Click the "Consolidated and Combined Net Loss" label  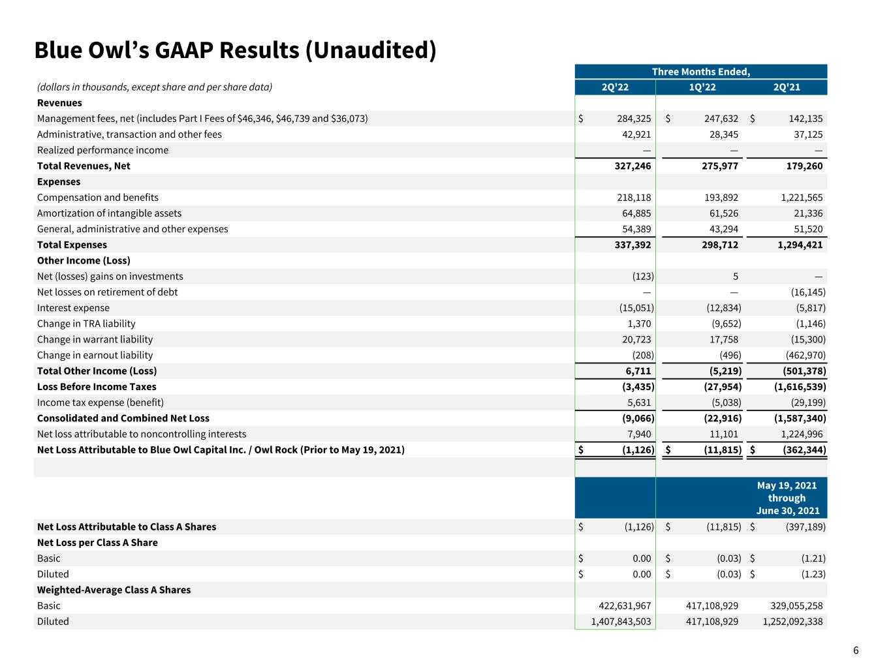click(123, 418)
